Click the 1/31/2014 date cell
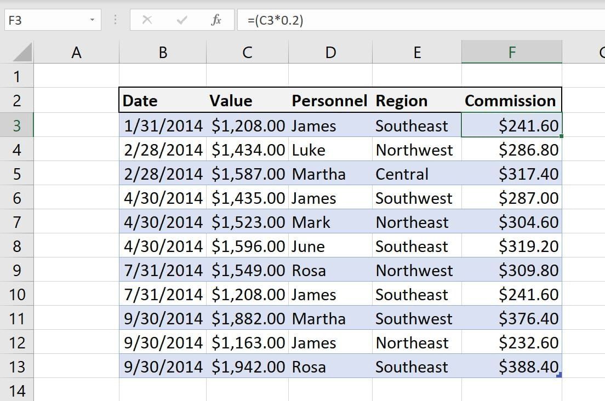The height and width of the screenshot is (401, 605). 162,125
